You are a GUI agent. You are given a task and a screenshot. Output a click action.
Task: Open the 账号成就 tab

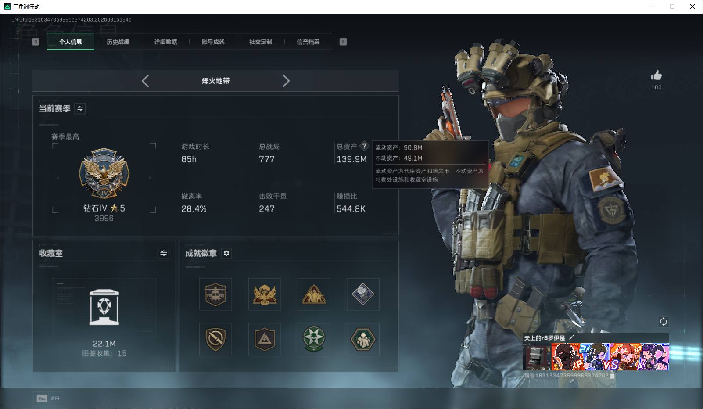pos(213,42)
